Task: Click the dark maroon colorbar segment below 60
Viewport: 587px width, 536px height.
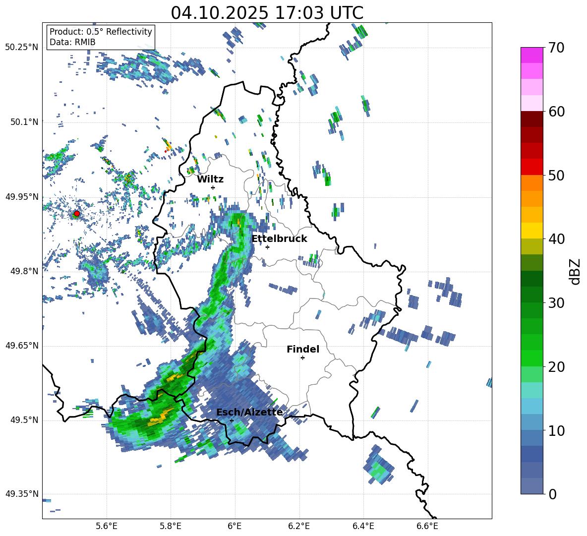Action: click(531, 119)
